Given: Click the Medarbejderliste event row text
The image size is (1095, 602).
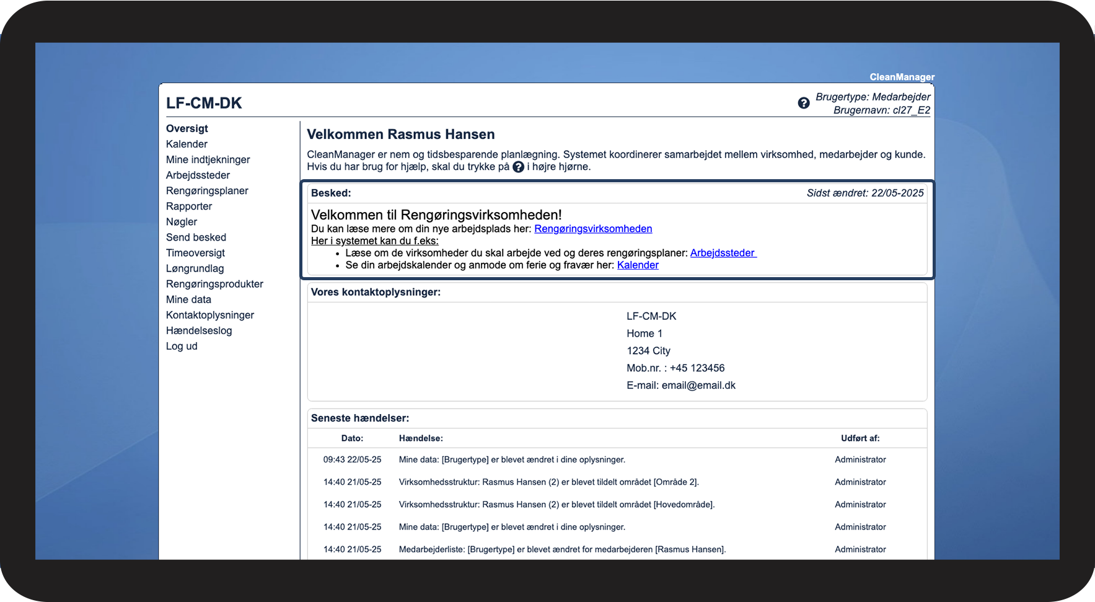Looking at the screenshot, I should pos(562,549).
